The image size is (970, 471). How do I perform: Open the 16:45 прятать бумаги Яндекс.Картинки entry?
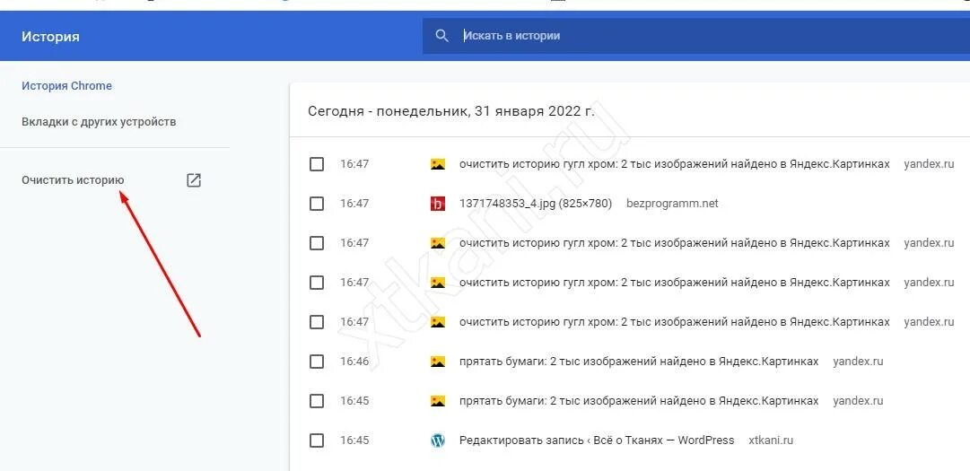[x=639, y=401]
